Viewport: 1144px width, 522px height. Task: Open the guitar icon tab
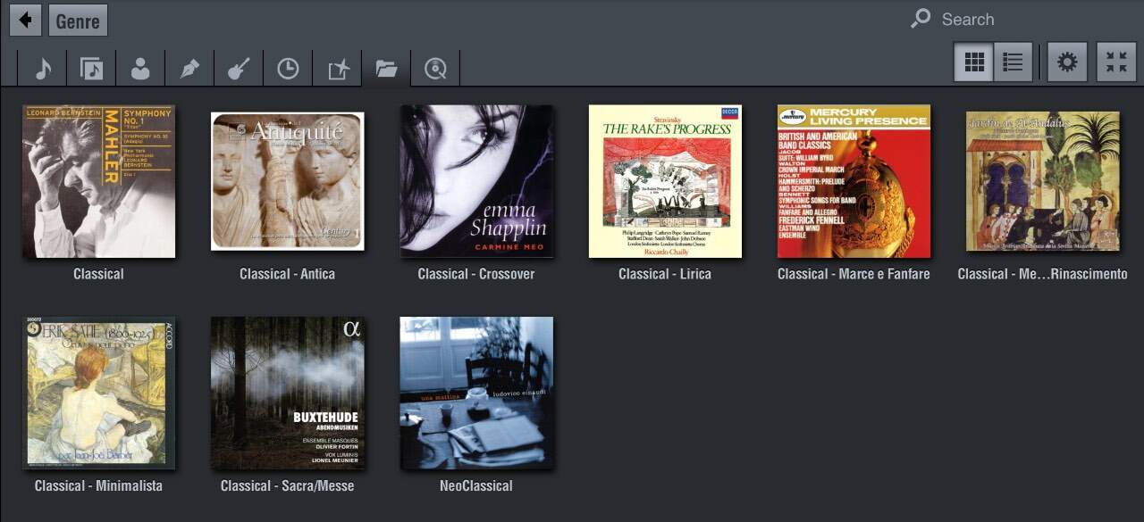(x=239, y=69)
